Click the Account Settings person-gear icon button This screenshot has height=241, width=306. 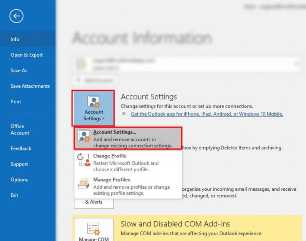pos(93,101)
